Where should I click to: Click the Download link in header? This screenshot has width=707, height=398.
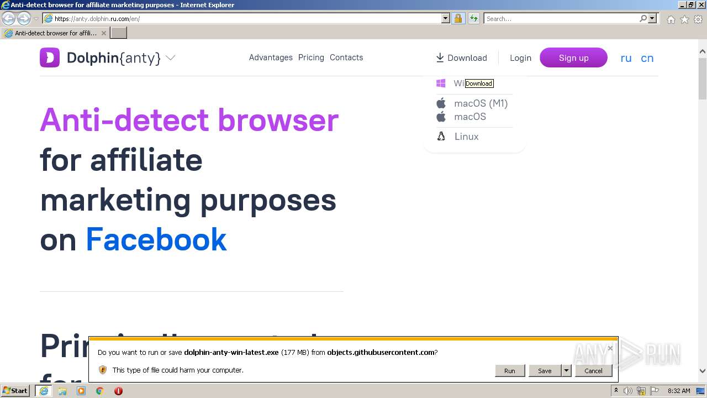tap(461, 57)
